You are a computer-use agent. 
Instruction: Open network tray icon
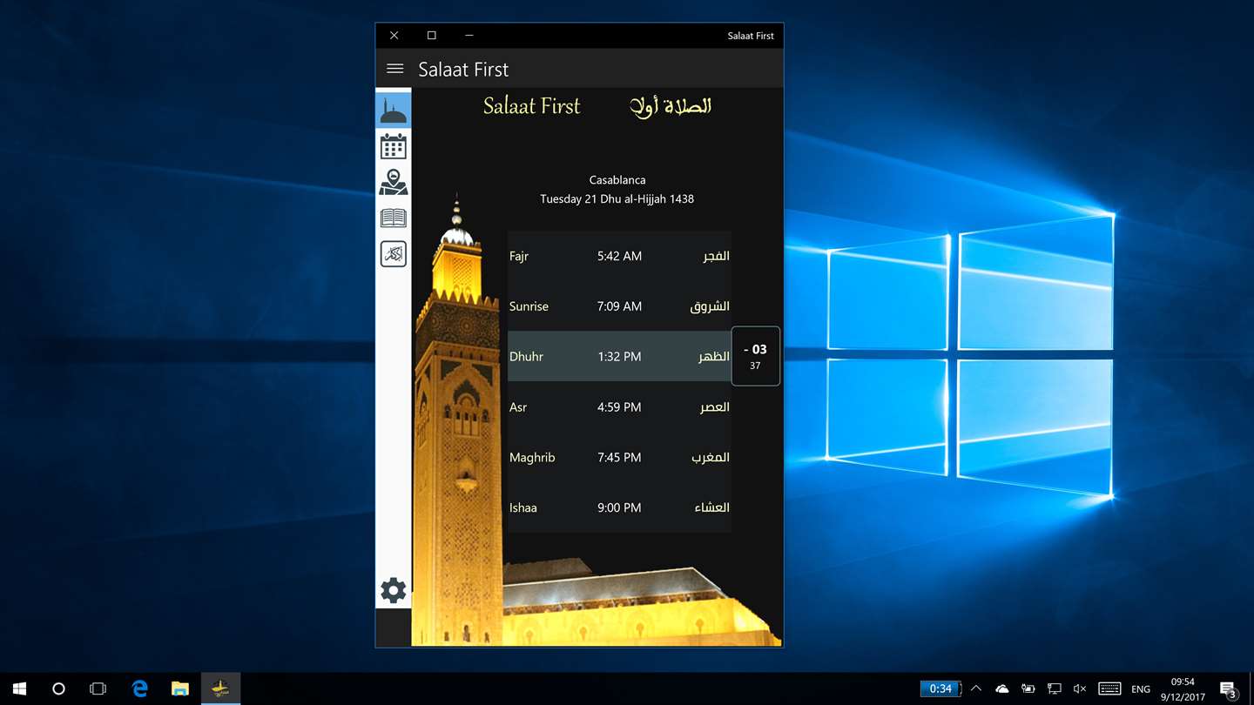[1054, 688]
